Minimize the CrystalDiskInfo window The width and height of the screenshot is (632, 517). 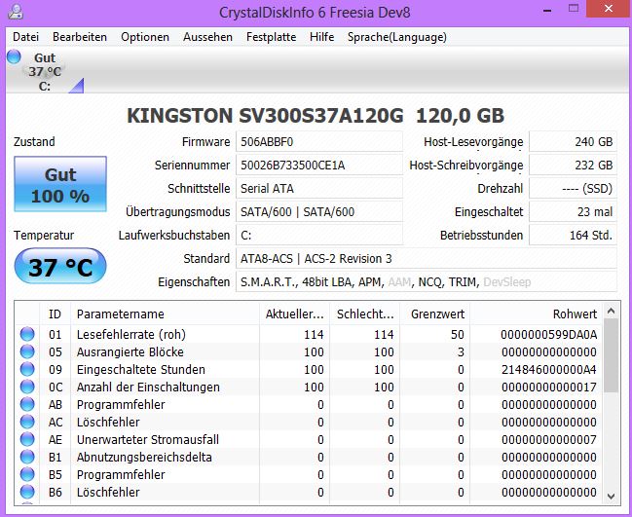click(547, 11)
